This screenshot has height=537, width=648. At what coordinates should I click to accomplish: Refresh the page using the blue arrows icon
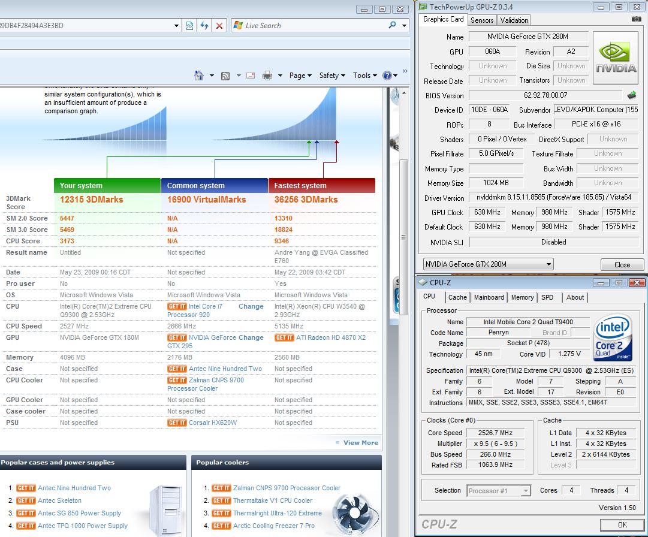coord(204,26)
